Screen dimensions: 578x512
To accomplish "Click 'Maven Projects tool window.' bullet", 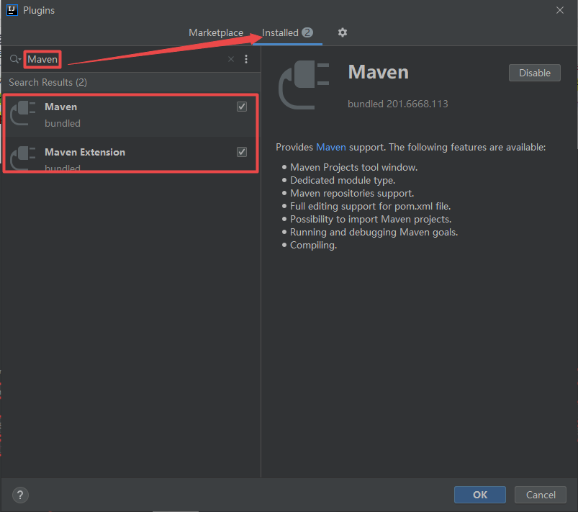I will [x=353, y=168].
